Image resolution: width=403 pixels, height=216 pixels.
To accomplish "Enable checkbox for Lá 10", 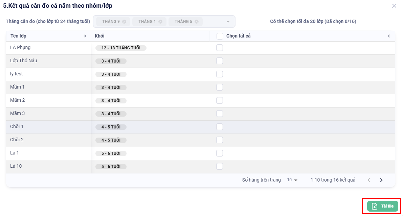I will pyautogui.click(x=220, y=166).
